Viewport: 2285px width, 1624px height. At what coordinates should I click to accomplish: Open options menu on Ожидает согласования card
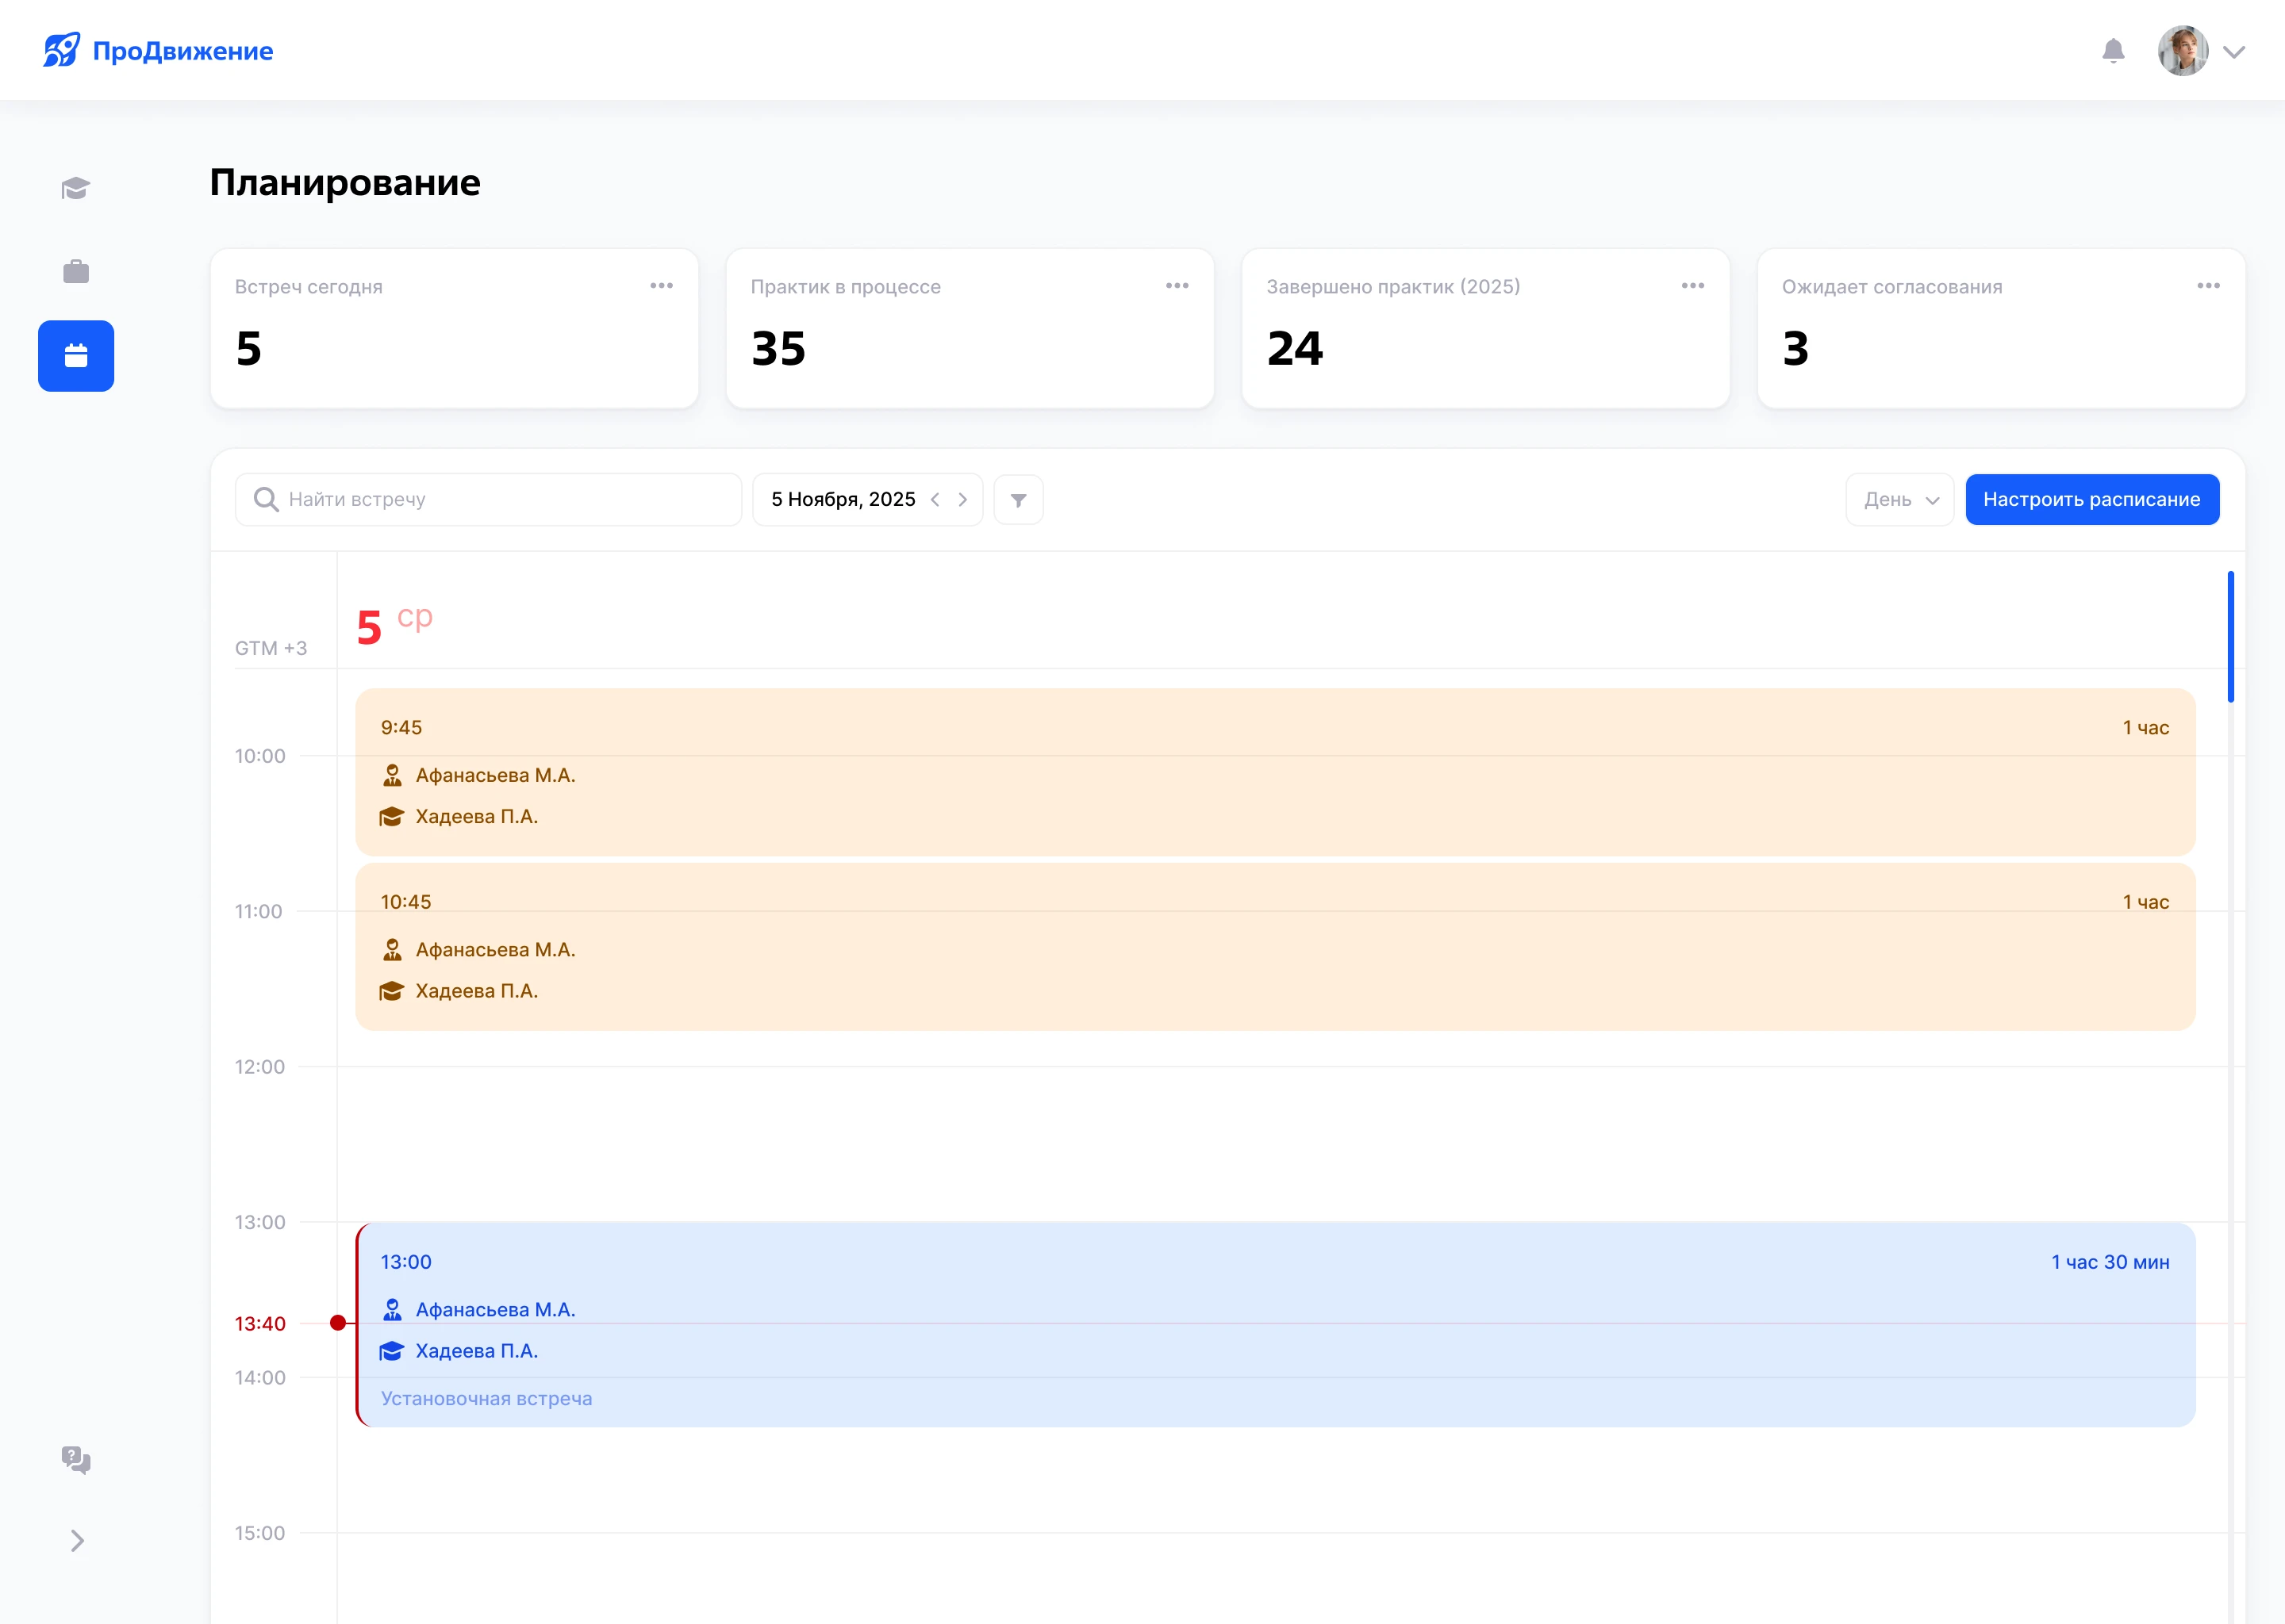pyautogui.click(x=2209, y=286)
